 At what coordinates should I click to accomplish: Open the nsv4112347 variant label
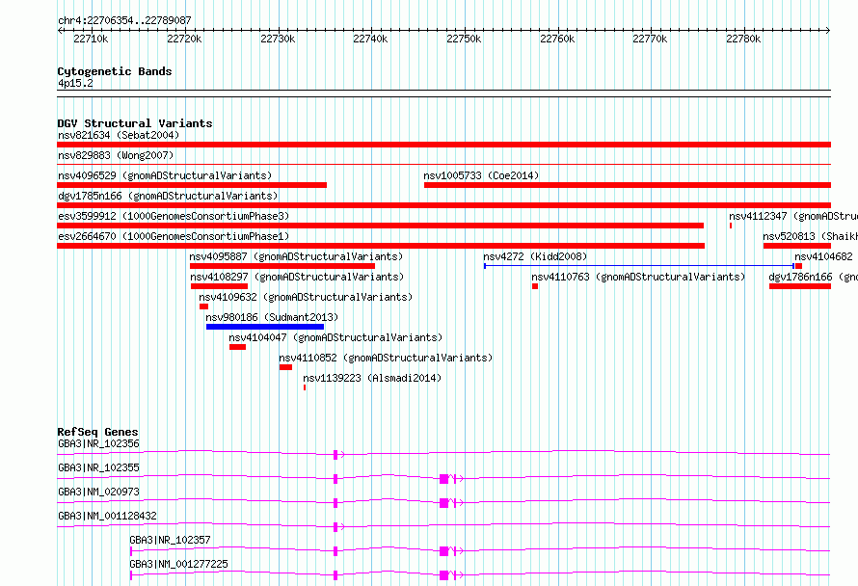click(793, 216)
